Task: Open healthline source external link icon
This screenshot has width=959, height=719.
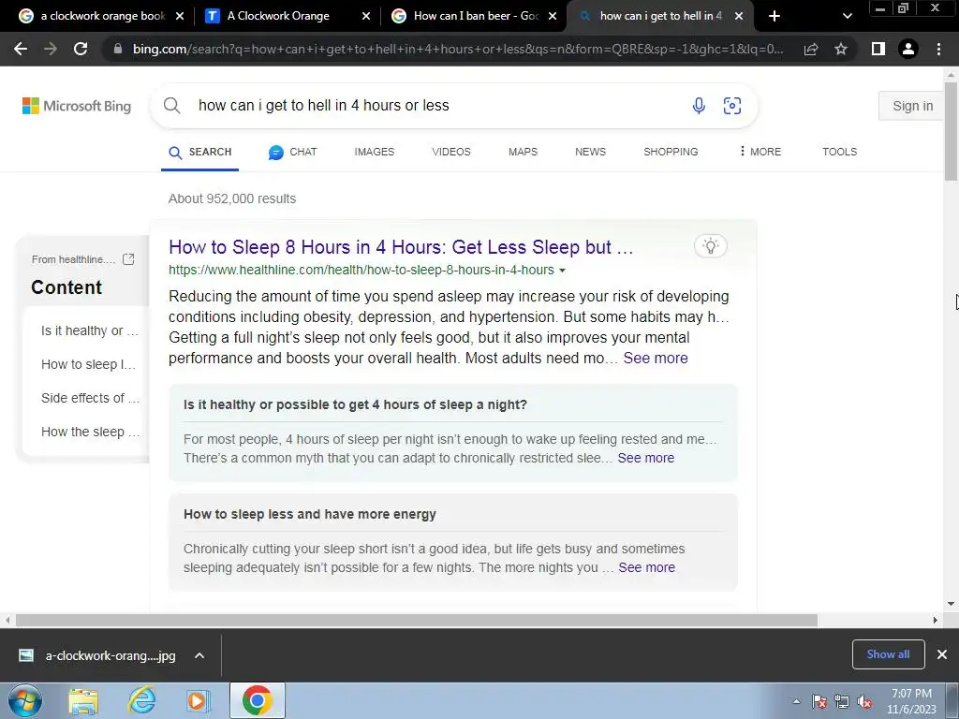Action: tap(128, 259)
